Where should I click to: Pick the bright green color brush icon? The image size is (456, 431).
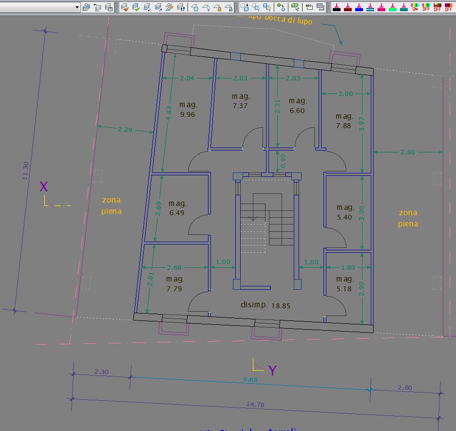tap(393, 7)
